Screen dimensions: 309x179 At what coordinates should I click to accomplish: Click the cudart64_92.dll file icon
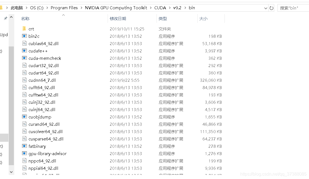pyautogui.click(x=24, y=73)
